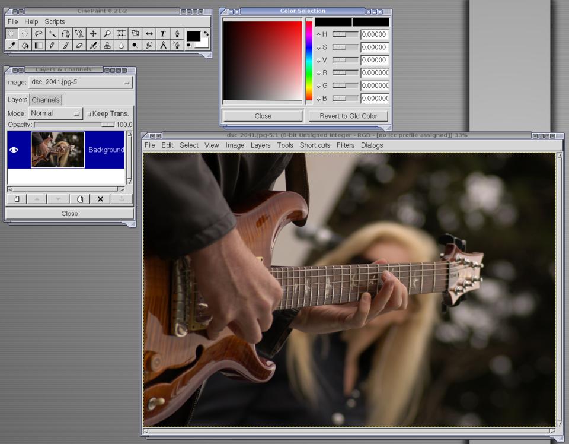The width and height of the screenshot is (569, 444).
Task: Switch to the Channels tab
Action: (x=46, y=100)
